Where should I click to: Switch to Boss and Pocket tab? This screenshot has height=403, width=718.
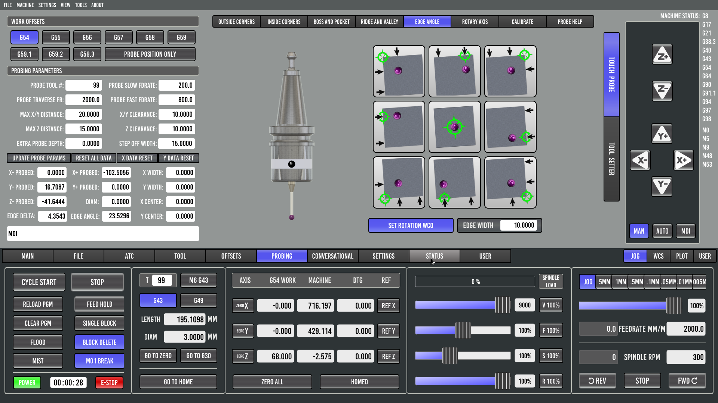coord(332,22)
